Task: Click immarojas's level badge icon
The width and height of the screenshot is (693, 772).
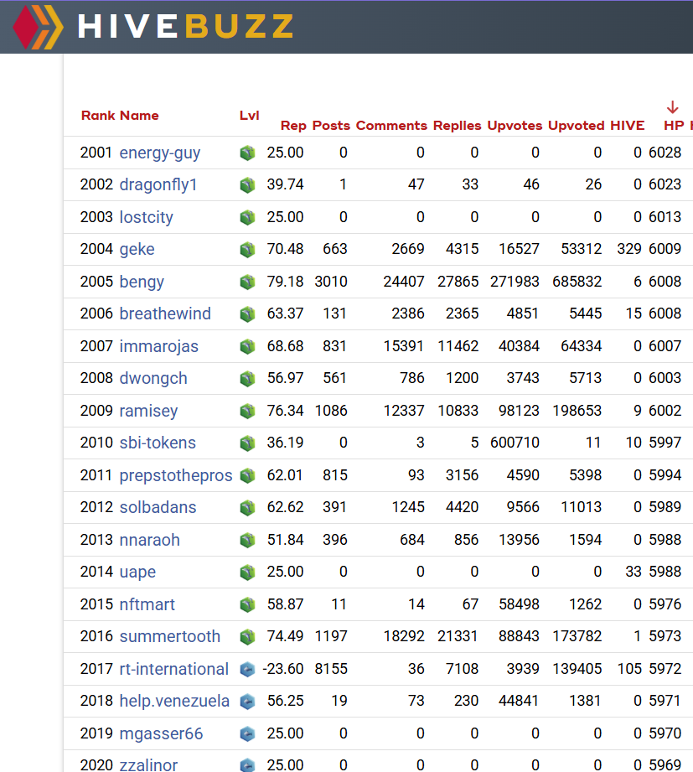Action: 247,347
